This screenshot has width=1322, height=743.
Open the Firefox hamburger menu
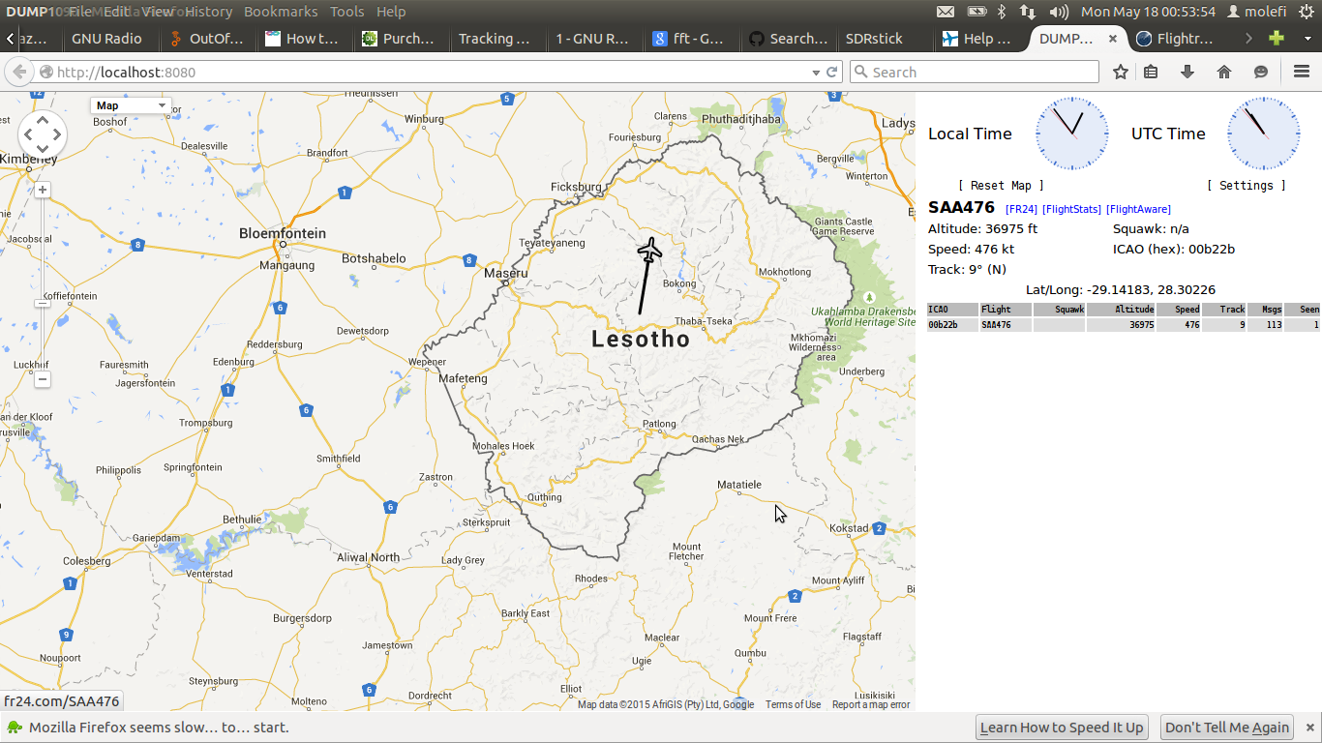[1302, 72]
